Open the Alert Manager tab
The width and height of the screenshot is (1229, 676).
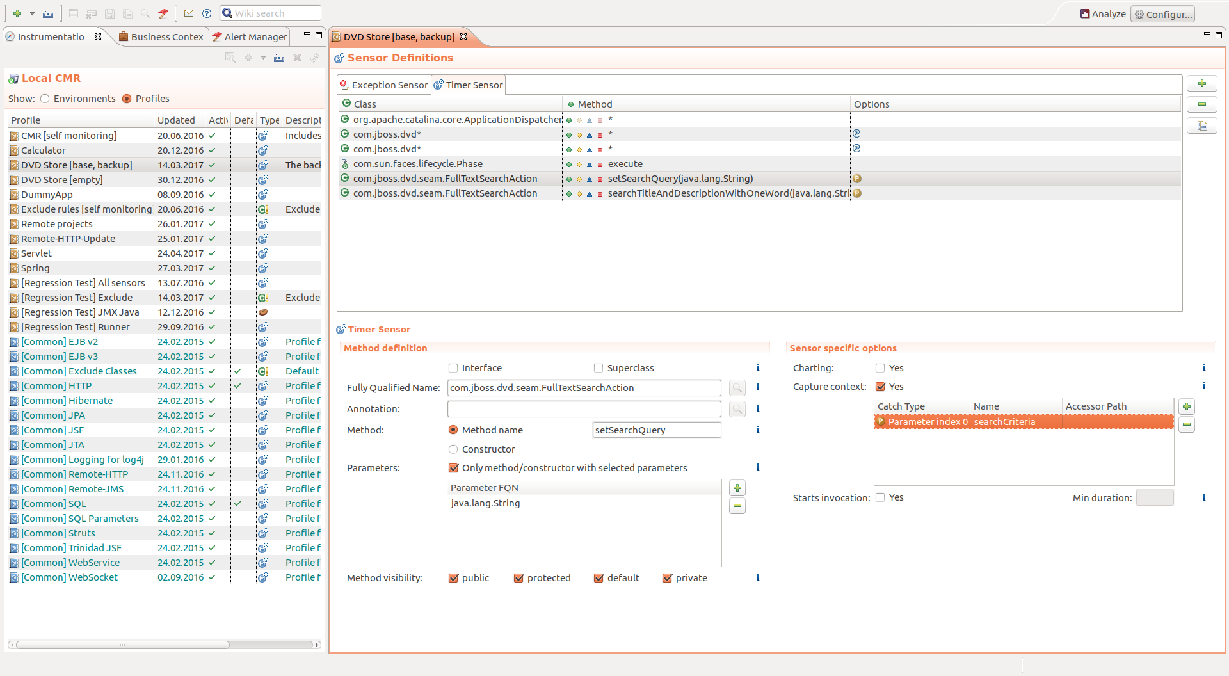click(x=250, y=37)
